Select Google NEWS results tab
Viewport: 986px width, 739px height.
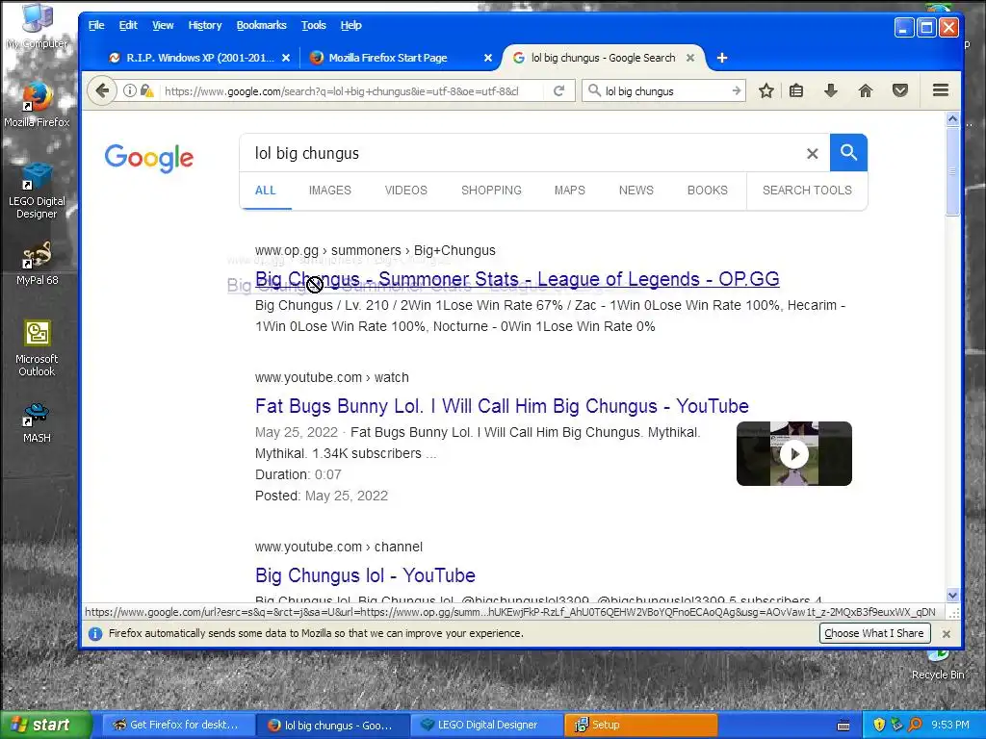click(636, 191)
